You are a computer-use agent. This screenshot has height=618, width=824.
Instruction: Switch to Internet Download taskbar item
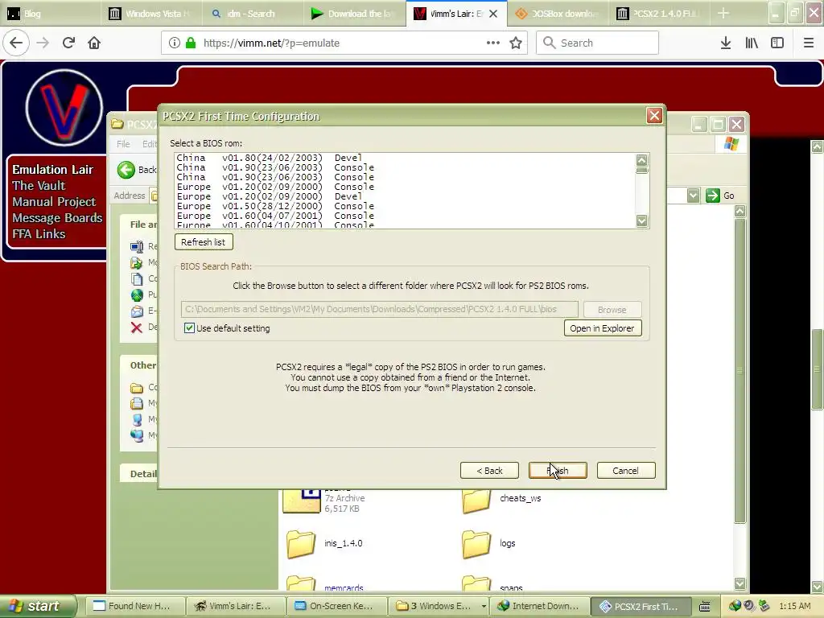[540, 606]
